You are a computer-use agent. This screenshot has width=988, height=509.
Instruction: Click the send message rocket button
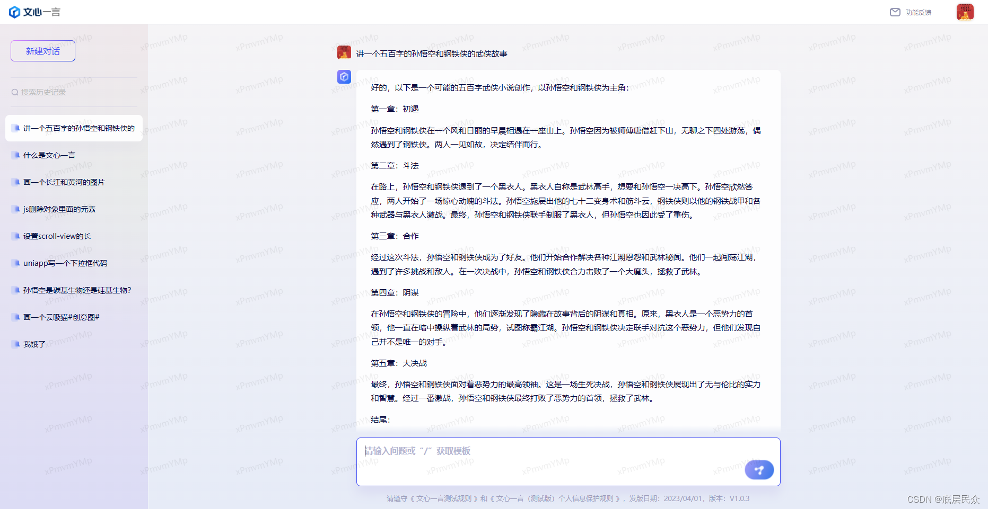pyautogui.click(x=759, y=469)
